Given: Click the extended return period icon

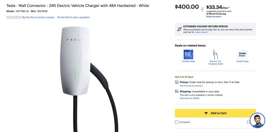Looking at the screenshot, I should coord(179,29).
